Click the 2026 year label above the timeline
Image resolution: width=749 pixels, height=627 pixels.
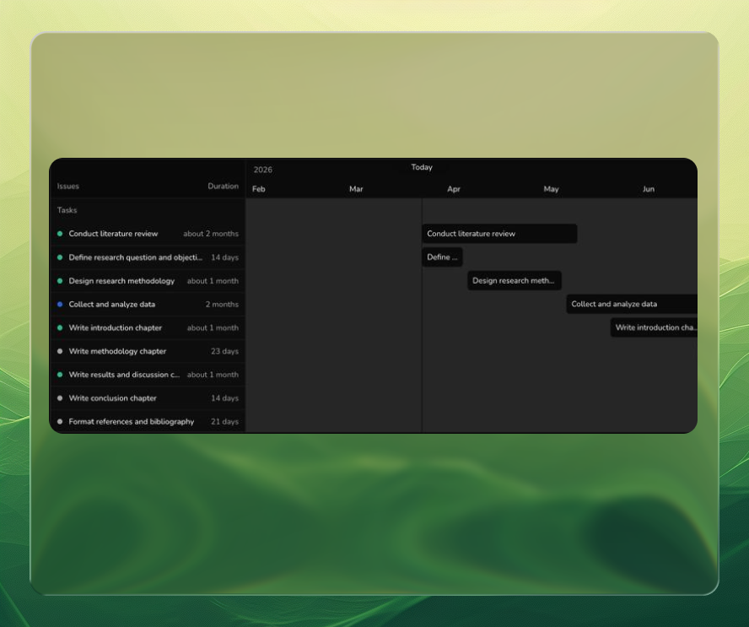[x=263, y=169]
